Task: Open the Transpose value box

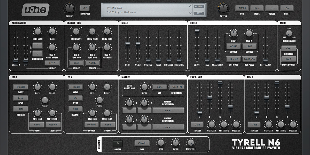Action: tap(84, 8)
